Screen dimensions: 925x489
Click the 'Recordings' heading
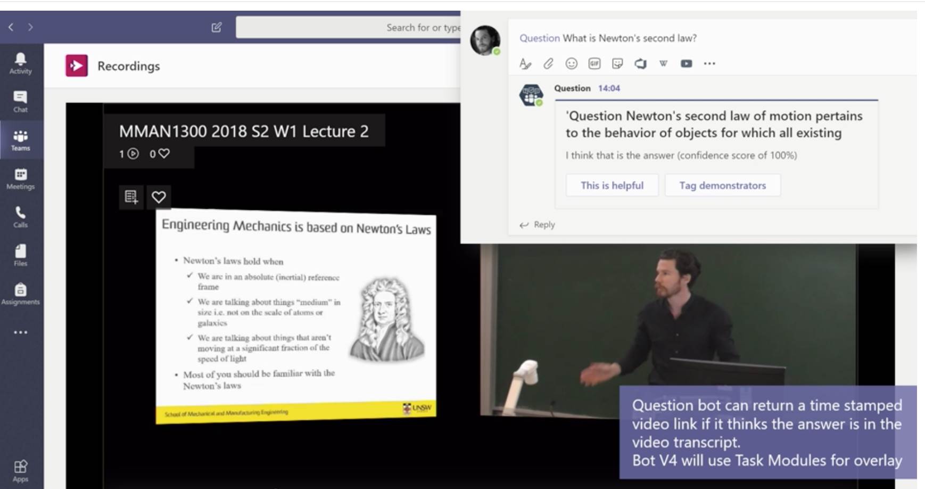coord(128,66)
